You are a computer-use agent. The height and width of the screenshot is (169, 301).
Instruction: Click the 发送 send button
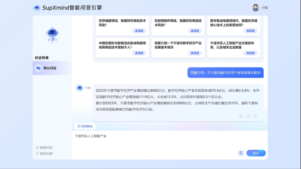256,153
